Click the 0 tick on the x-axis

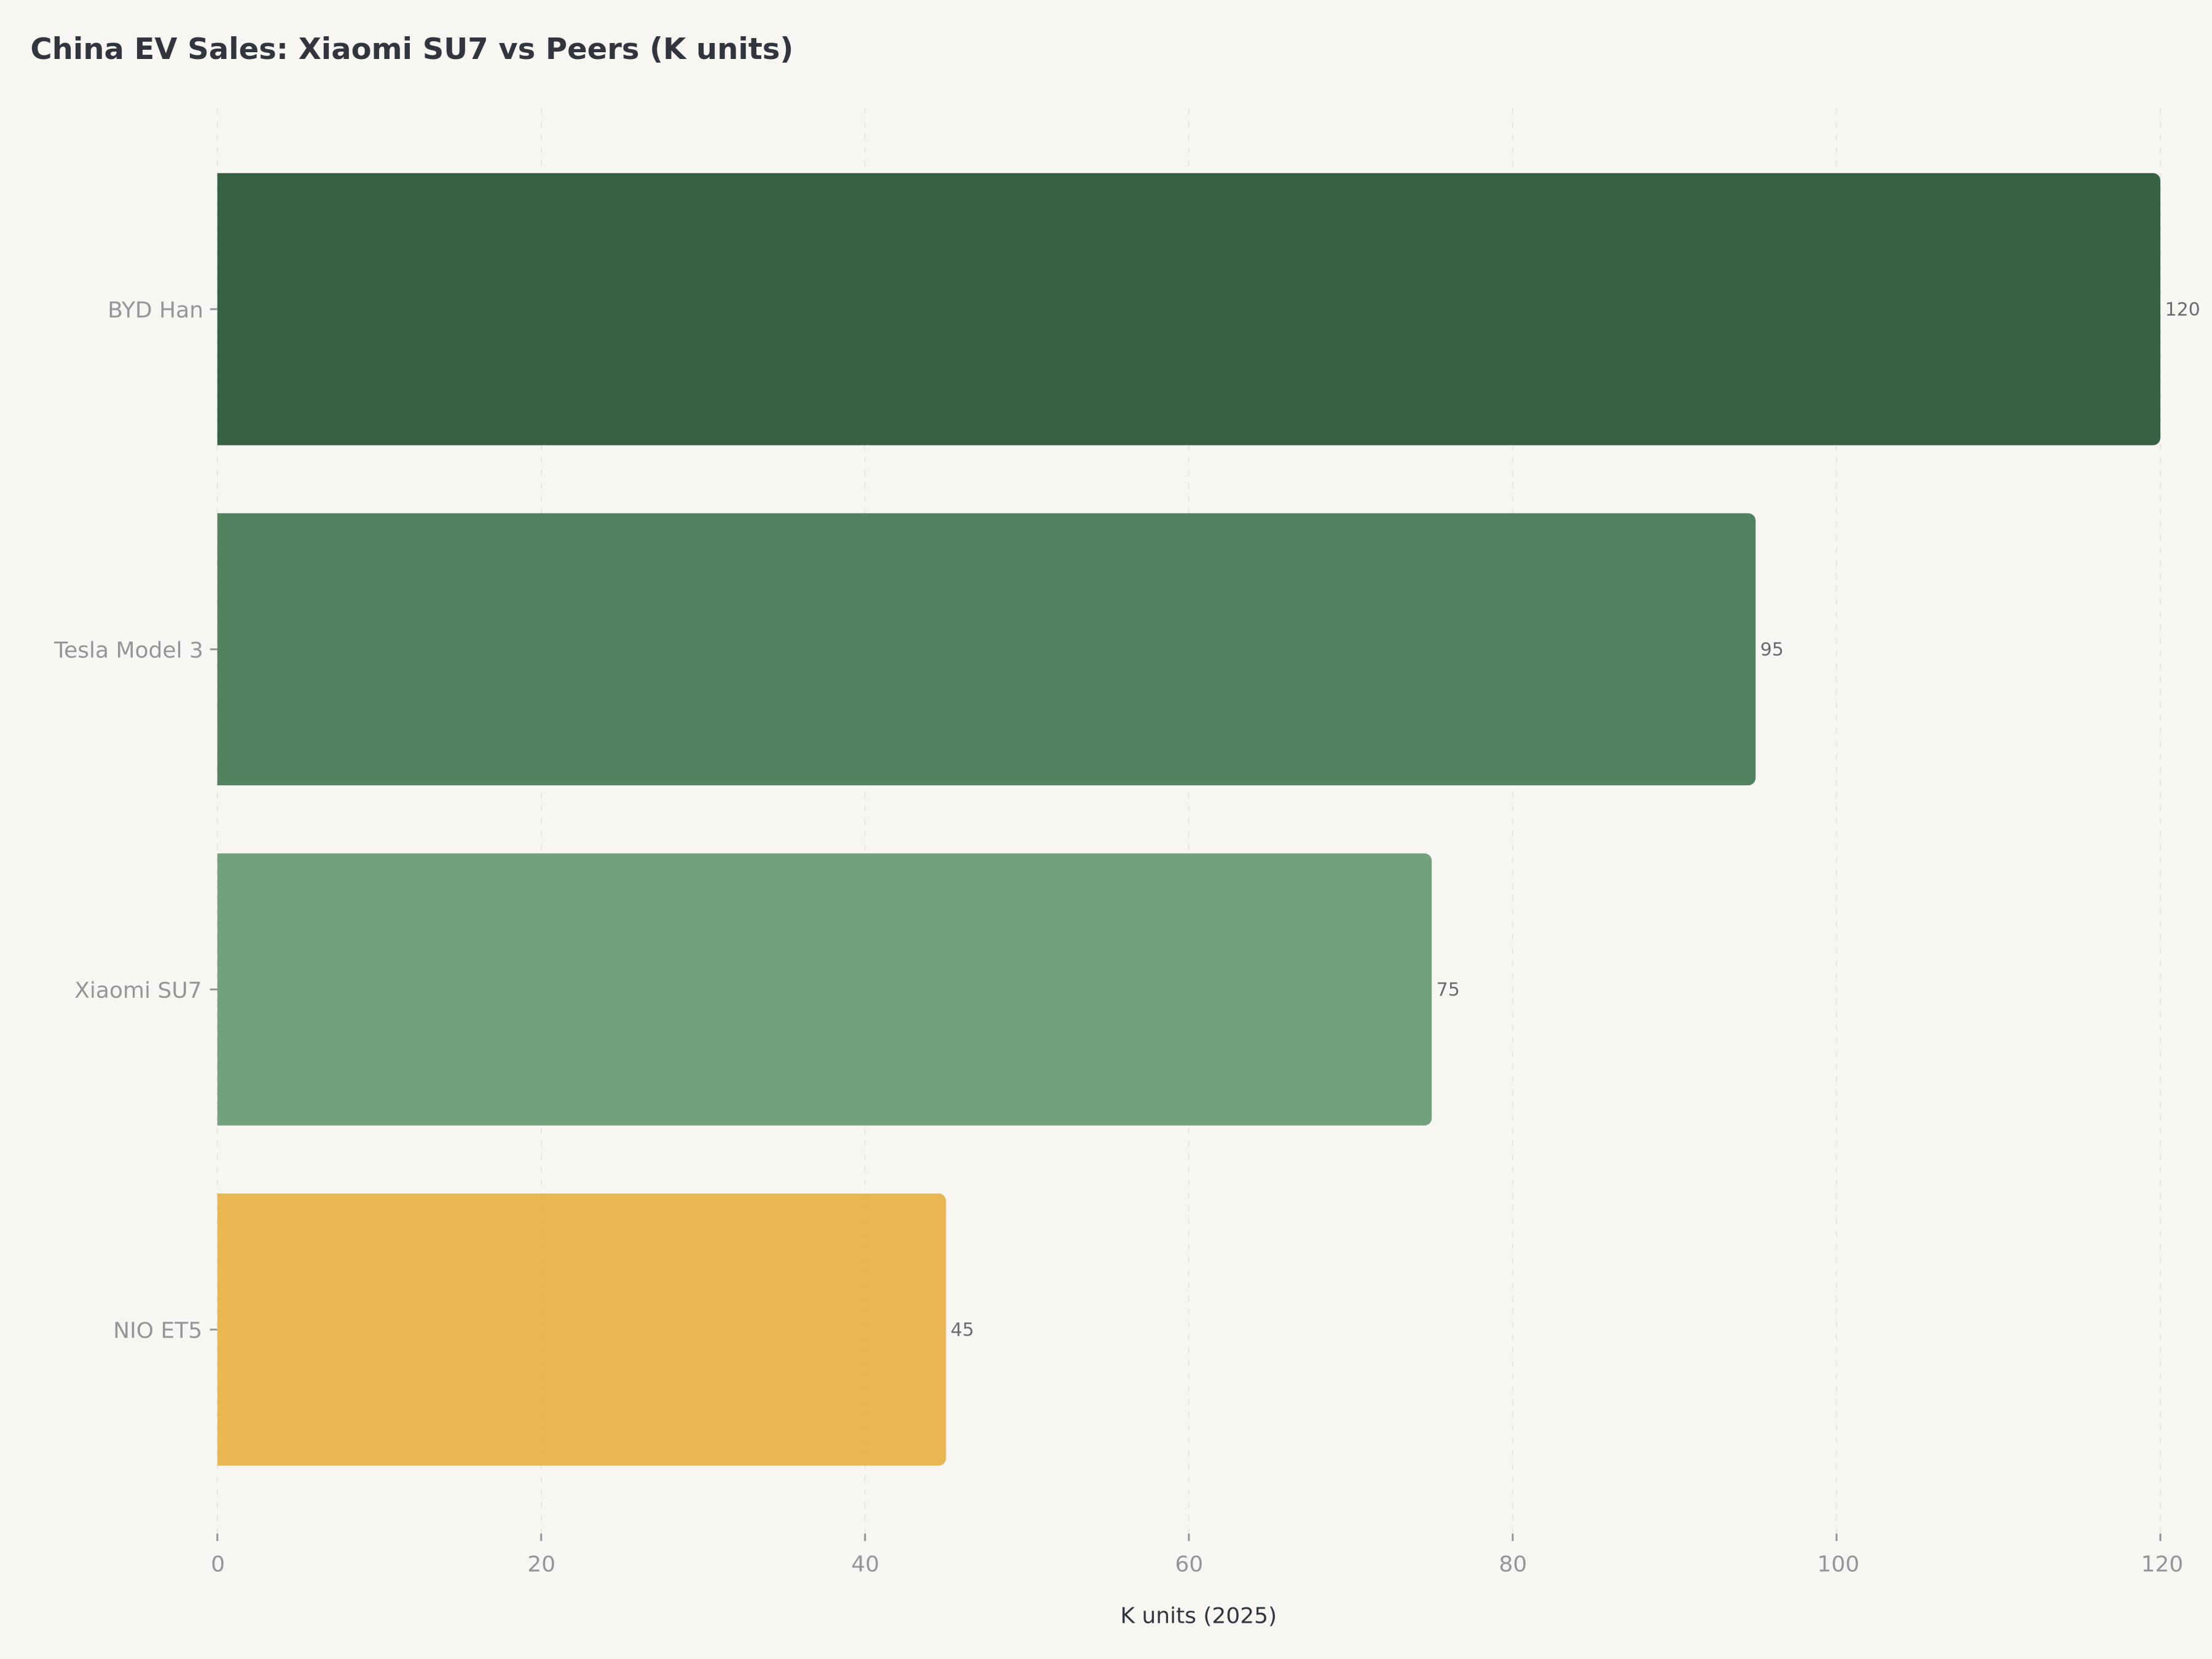[217, 1564]
